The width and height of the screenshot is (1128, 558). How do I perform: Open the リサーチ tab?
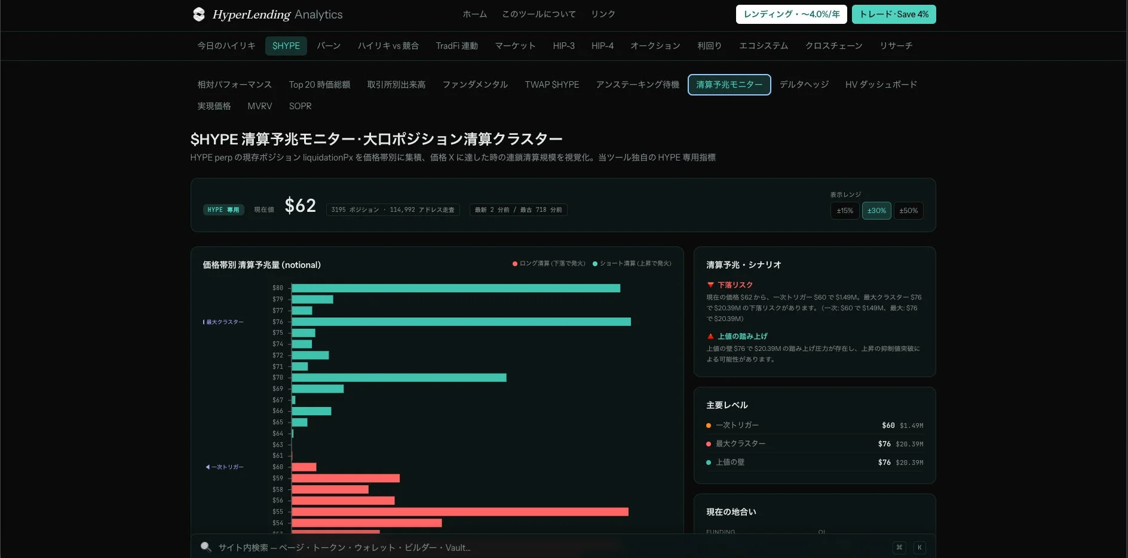click(x=896, y=46)
